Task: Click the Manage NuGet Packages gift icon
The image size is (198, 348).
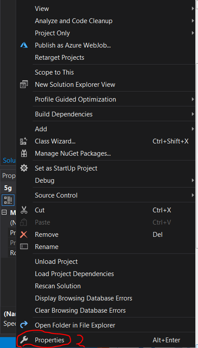Action: tap(24, 154)
